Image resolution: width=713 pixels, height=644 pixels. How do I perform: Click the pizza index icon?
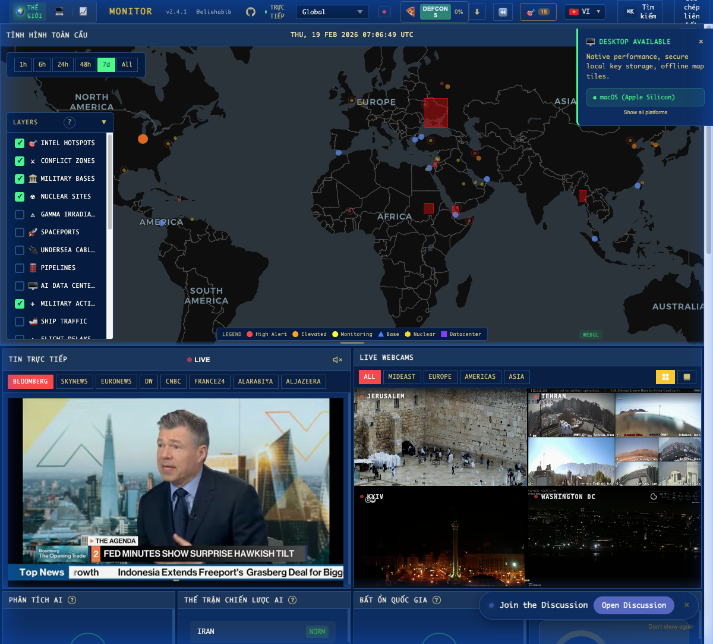pos(411,12)
